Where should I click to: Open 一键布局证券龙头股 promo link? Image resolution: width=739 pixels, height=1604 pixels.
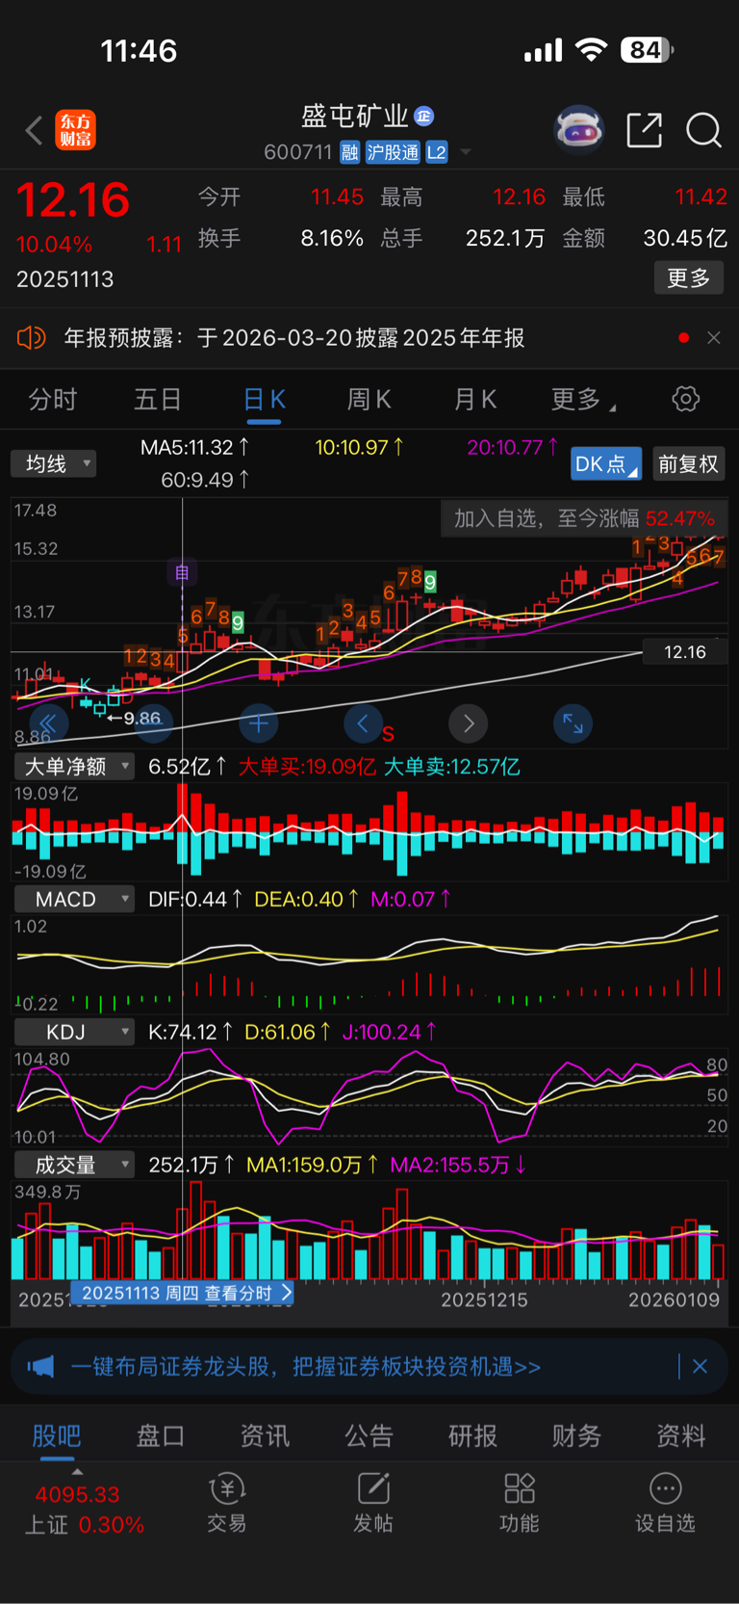coord(305,1366)
